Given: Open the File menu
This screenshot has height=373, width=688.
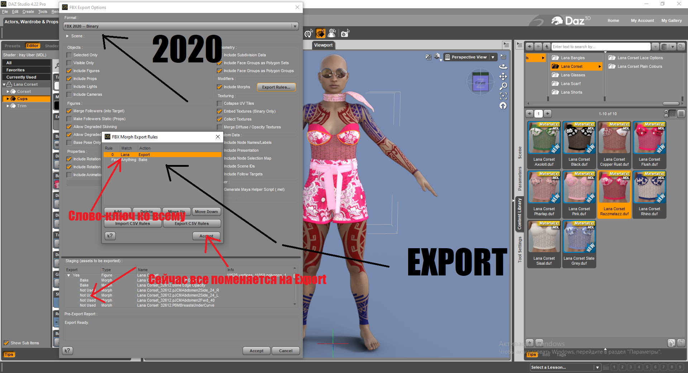Looking at the screenshot, I should pyautogui.click(x=5, y=12).
